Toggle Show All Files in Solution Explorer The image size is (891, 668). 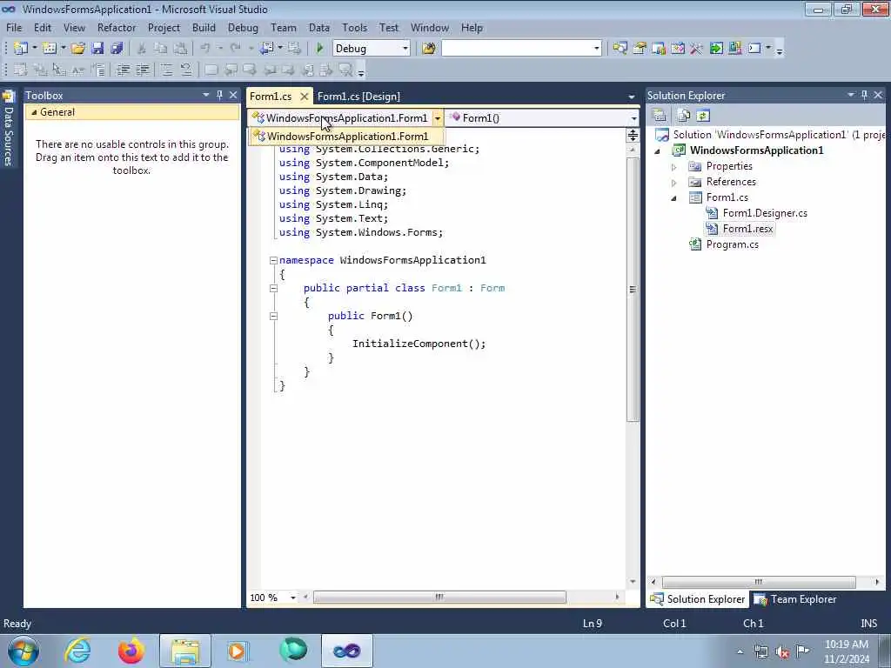(x=684, y=116)
